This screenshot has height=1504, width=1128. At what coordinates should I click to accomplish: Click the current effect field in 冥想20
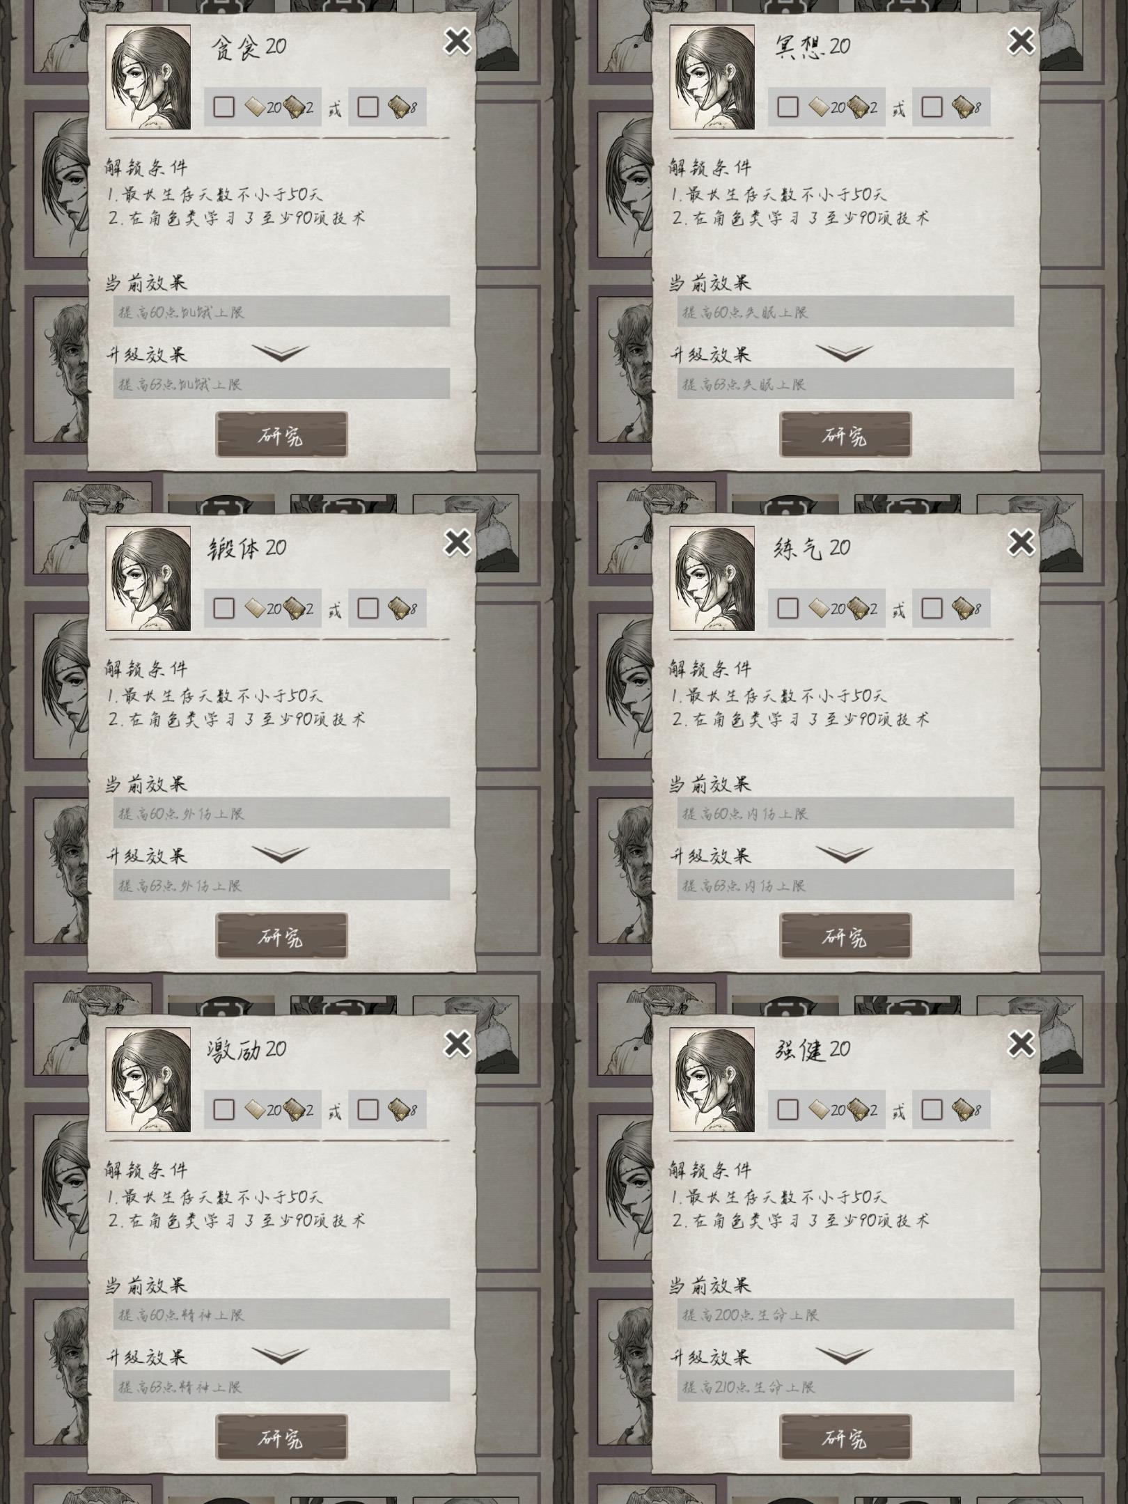[845, 311]
